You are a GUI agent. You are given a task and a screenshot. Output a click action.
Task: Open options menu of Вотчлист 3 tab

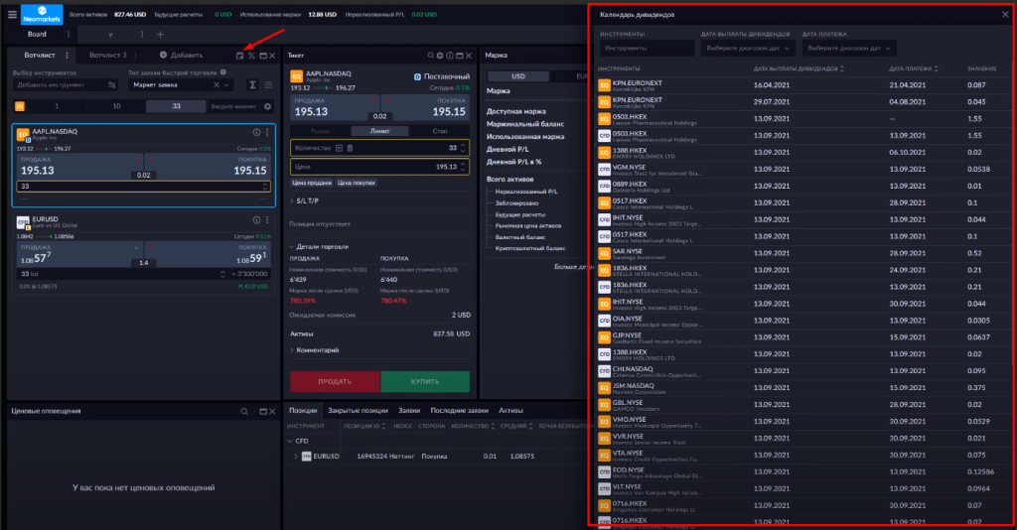click(135, 55)
